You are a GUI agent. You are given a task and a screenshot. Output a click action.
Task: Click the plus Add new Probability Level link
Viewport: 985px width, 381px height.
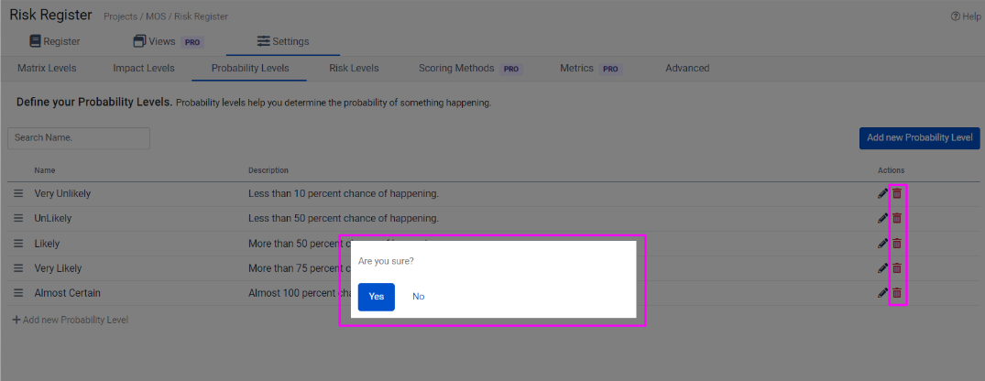70,320
